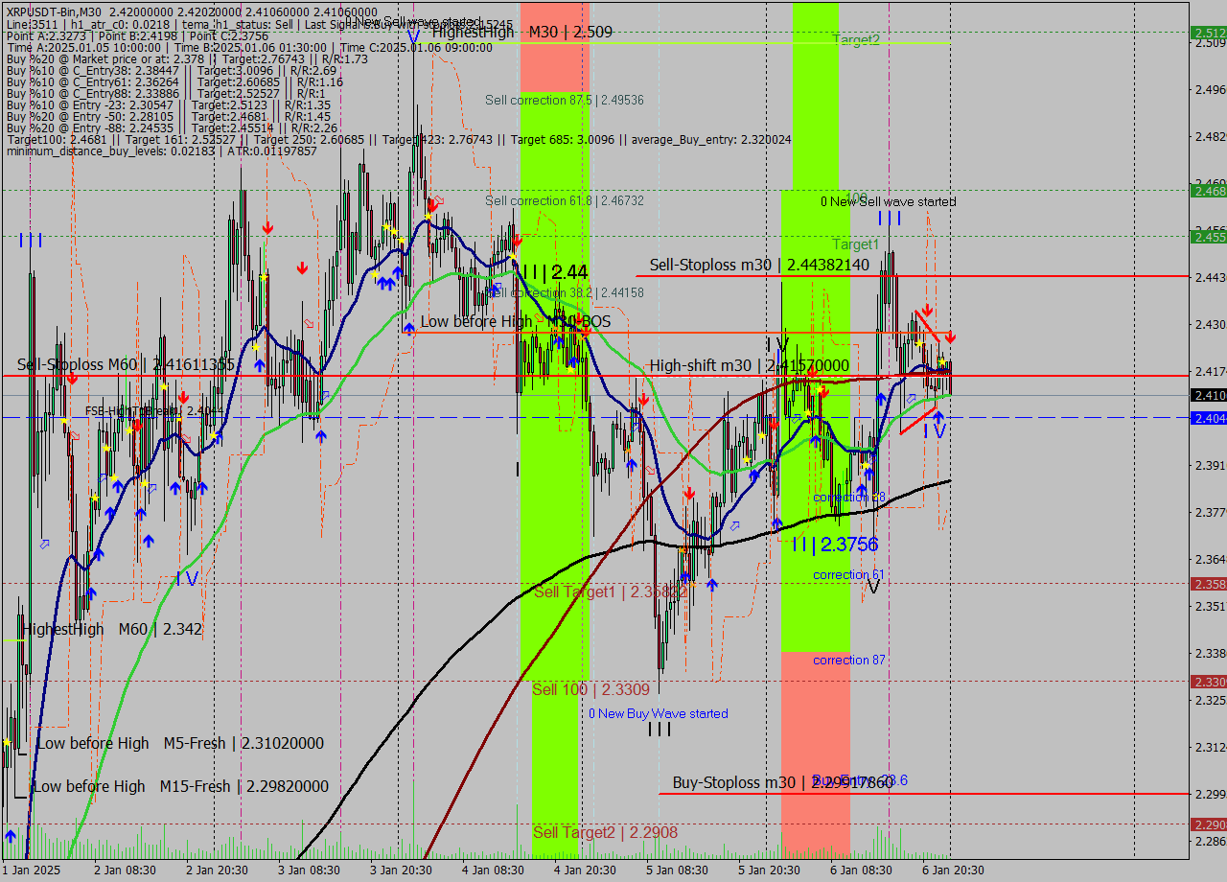Click the 6 Jan 20:30 time label
Viewport: 1227px width, 882px height.
(x=953, y=870)
